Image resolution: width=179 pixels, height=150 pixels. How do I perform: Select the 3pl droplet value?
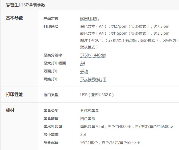coord(83,135)
